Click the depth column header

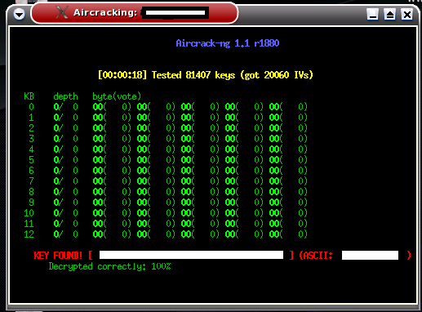coord(65,96)
